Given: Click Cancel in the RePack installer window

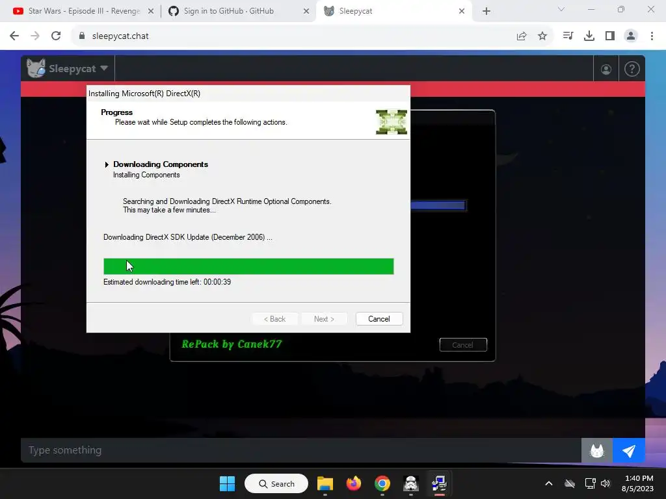Looking at the screenshot, I should pos(463,345).
